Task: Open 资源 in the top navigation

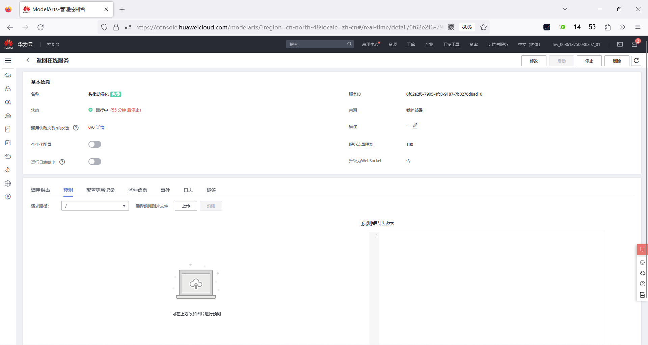Action: click(x=393, y=44)
